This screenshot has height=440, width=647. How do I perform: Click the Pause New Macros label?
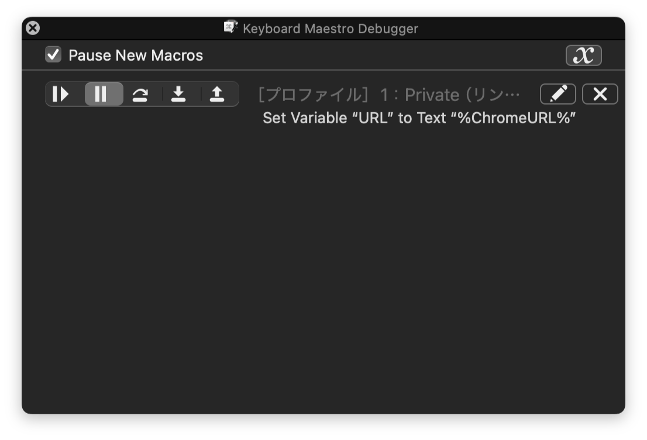pos(136,56)
